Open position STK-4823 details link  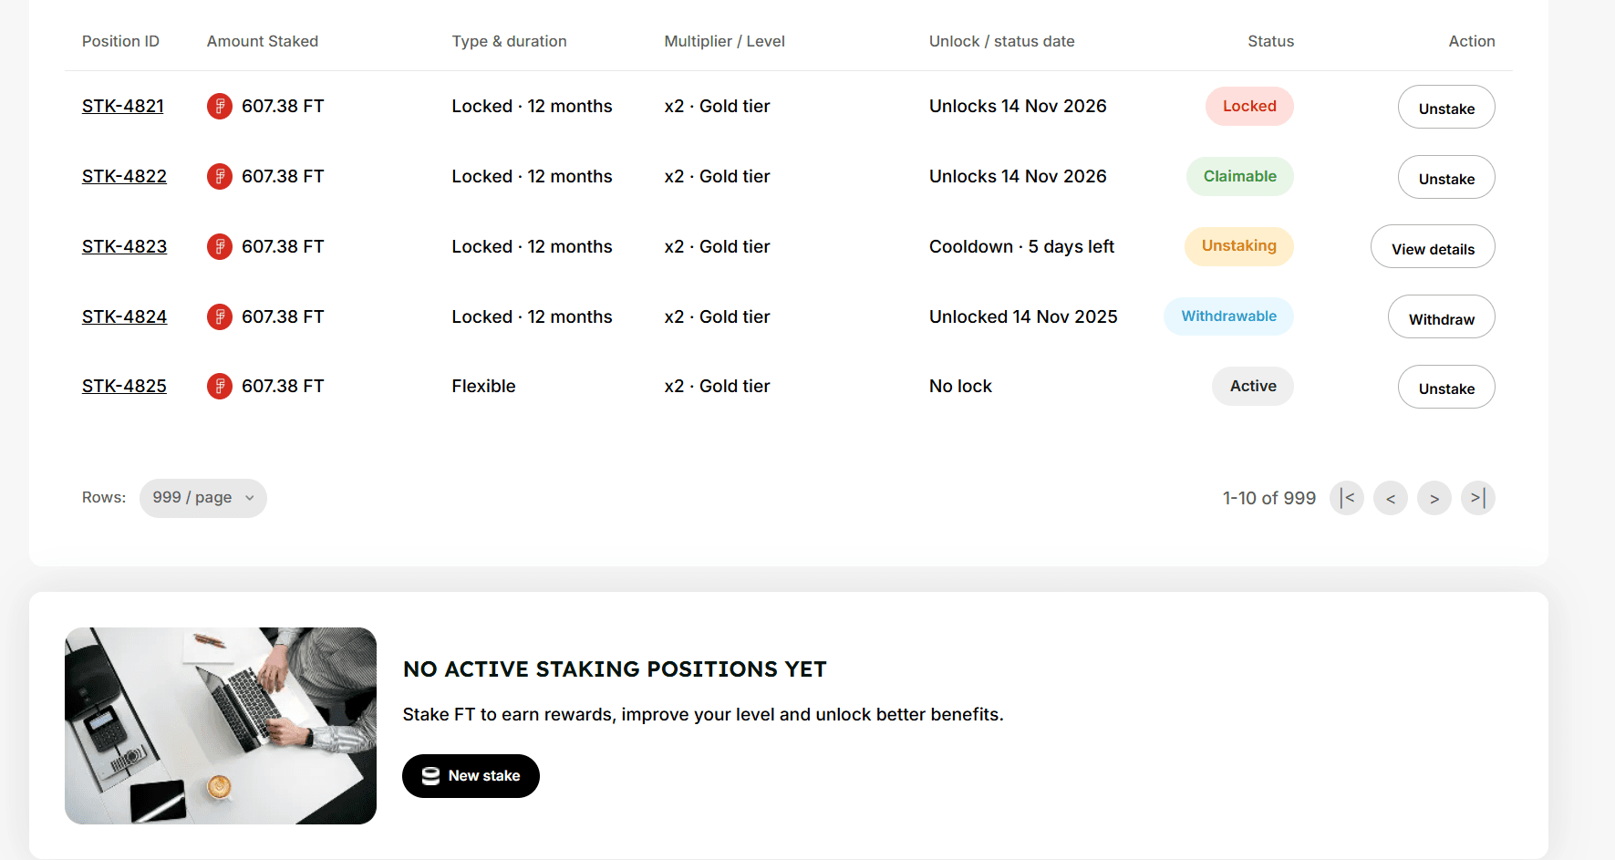tap(124, 246)
